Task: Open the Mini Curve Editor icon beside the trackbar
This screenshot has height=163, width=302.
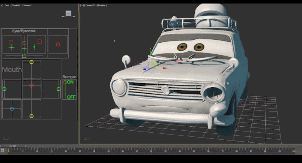Action: (2, 150)
